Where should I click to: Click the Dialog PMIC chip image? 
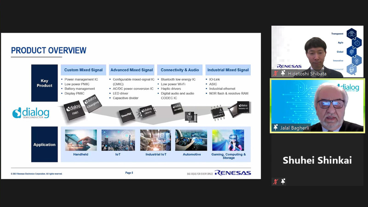[x=74, y=110]
